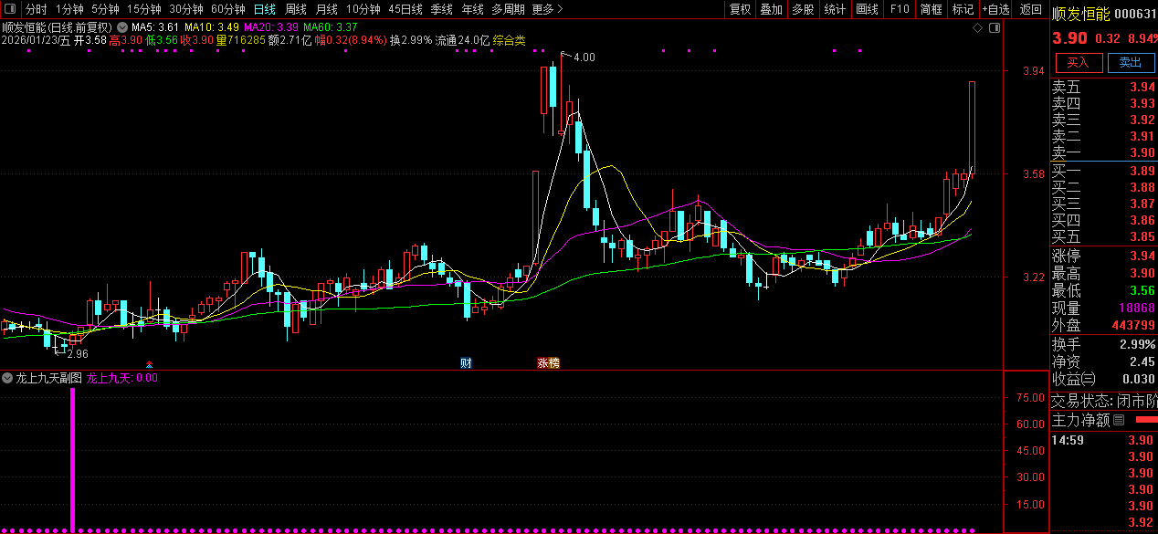Open F10 company information
Screen dimensions: 1158x534
(x=900, y=9)
